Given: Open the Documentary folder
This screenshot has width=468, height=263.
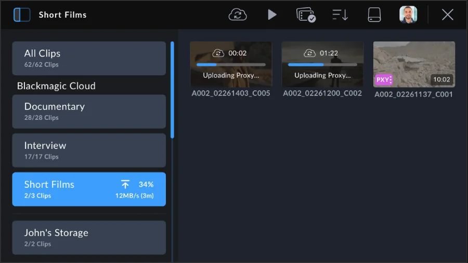Looking at the screenshot, I should [89, 111].
